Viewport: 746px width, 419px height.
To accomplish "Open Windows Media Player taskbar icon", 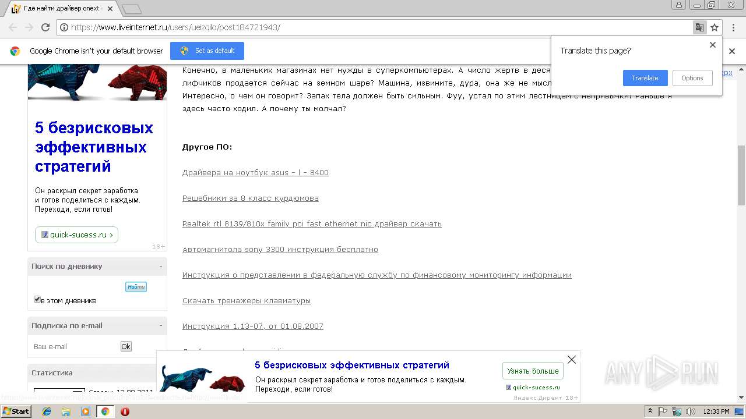I will (86, 411).
